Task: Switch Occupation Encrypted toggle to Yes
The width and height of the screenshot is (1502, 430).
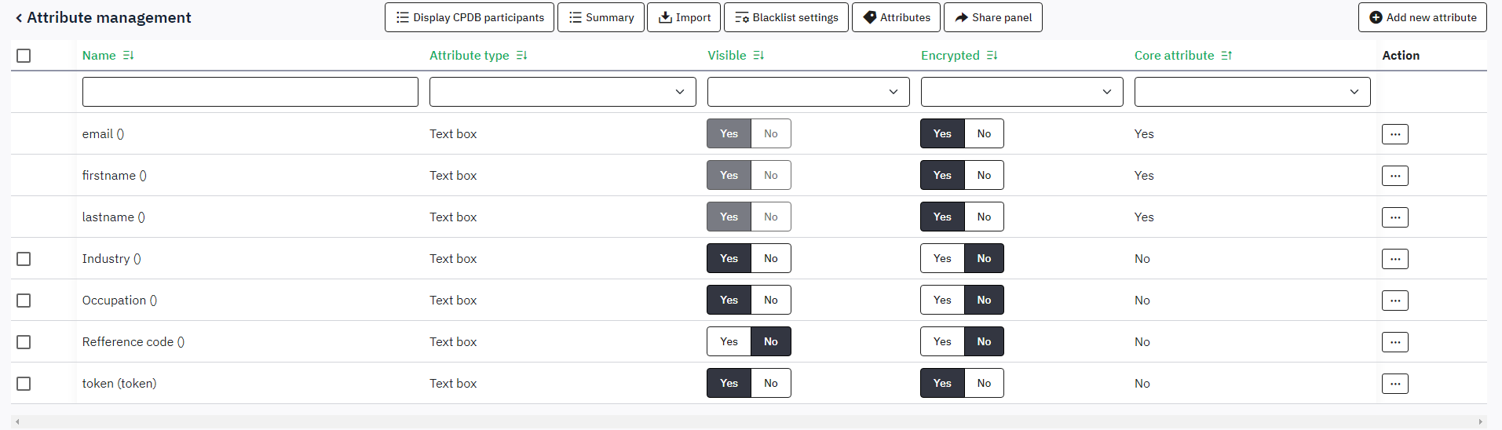Action: click(942, 301)
